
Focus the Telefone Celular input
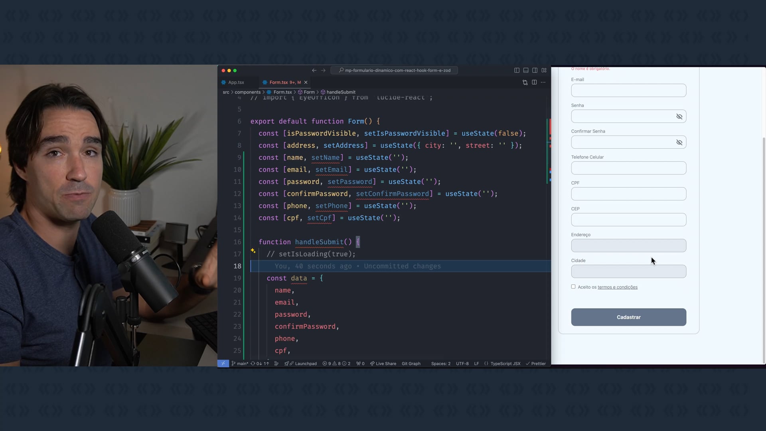[629, 168]
